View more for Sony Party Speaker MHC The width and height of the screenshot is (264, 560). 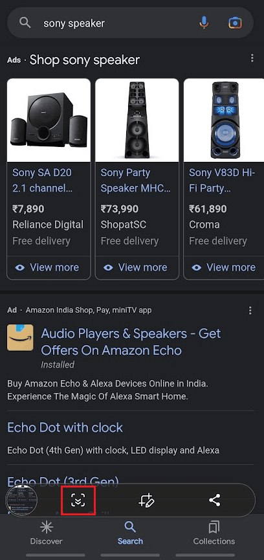[x=137, y=267]
